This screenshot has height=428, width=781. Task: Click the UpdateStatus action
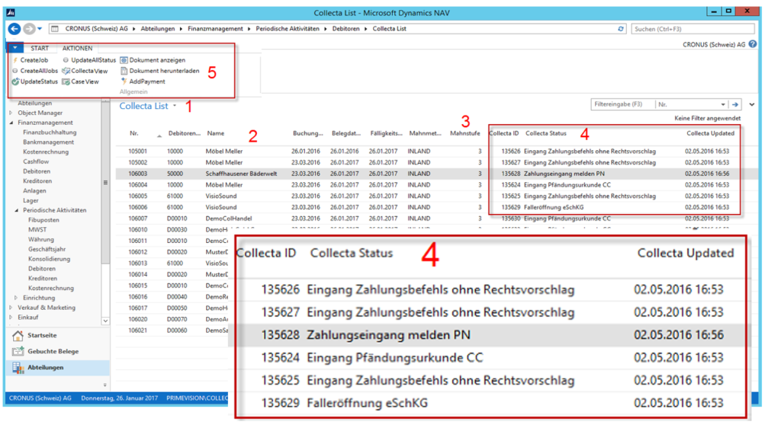(x=35, y=81)
